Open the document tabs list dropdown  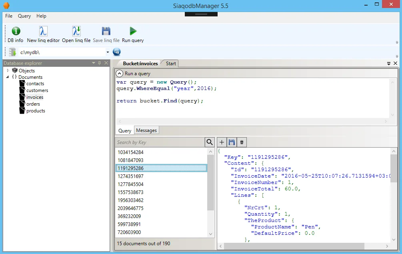(x=389, y=63)
